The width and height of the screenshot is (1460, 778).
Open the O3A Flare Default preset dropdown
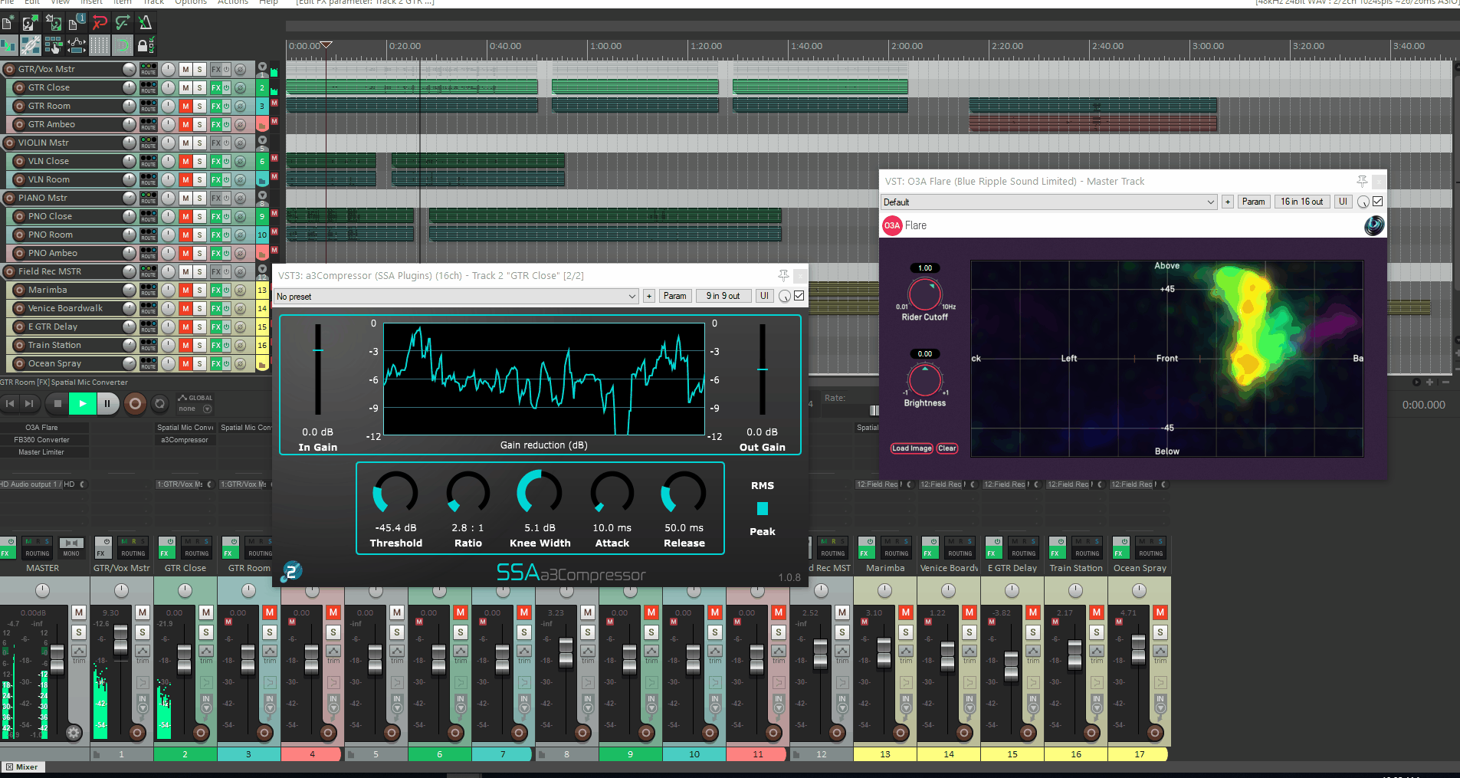[x=1049, y=202]
